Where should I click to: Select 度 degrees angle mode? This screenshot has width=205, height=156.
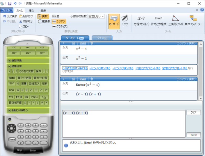pyautogui.click(x=56, y=16)
